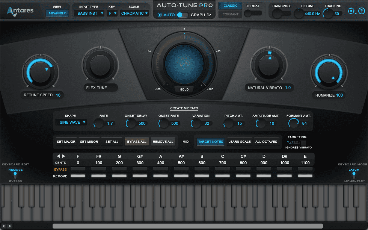Open the Key dropdown
368x230 pixels.
tap(112, 14)
